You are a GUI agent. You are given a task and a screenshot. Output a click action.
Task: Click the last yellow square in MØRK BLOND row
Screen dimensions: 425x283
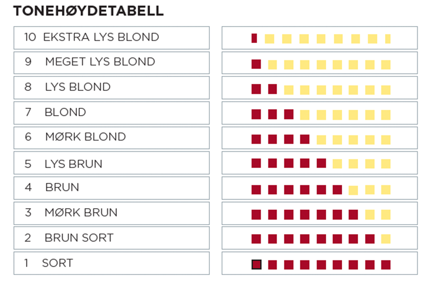click(x=386, y=140)
